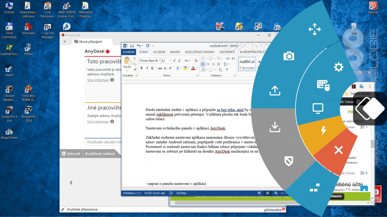This screenshot has width=387, height=217.
Task: Select the keyboard and mouse input icon
Action: coord(324,85)
